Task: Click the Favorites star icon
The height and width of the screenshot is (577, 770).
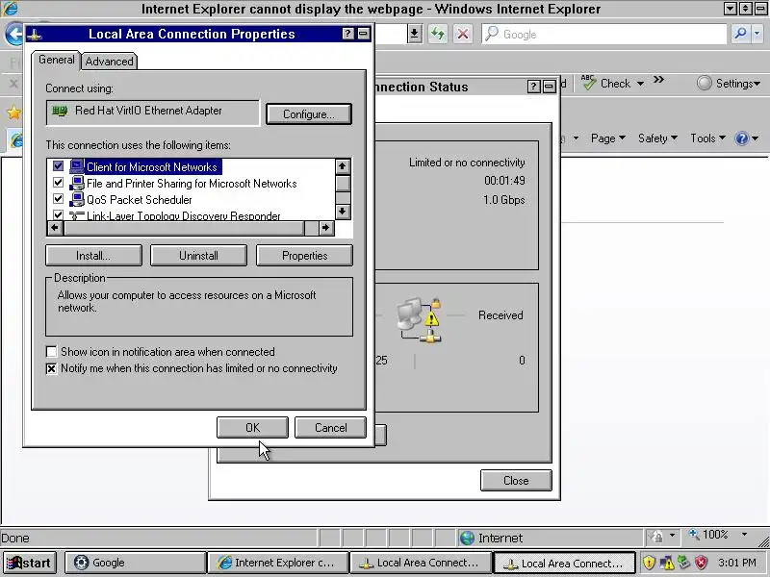Action: 14,113
